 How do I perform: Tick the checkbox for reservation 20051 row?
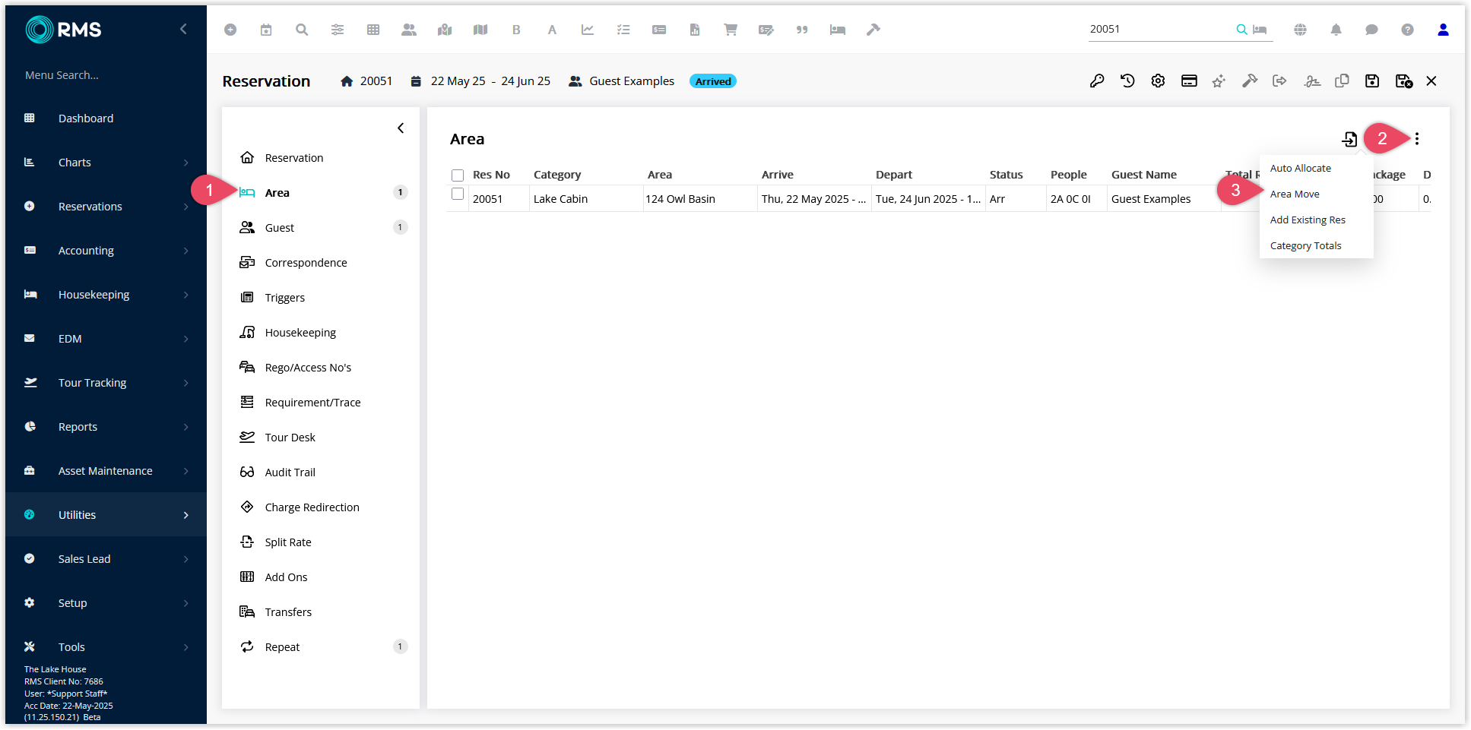tap(458, 194)
